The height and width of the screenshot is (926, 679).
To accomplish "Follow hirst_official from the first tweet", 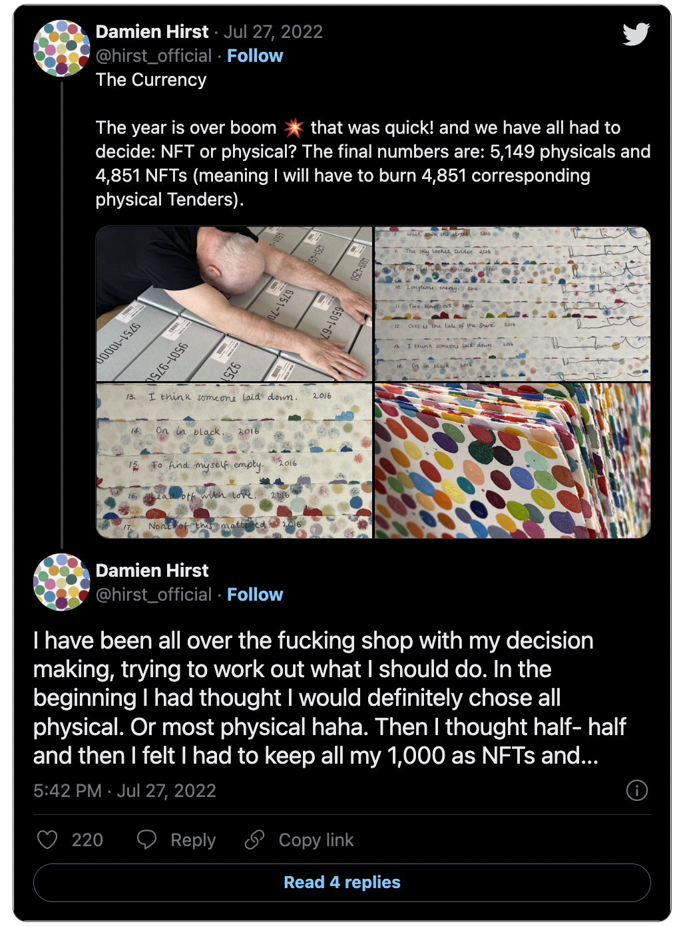I will point(255,56).
